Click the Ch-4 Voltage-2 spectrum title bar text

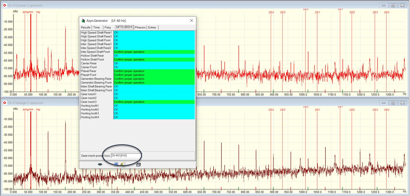click(25, 103)
